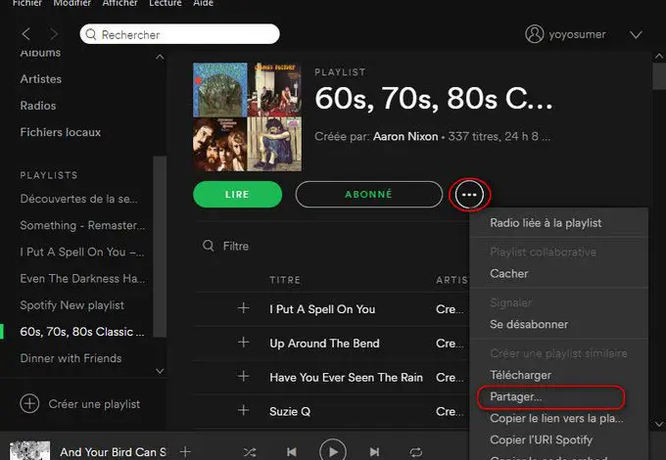Click the And Your Bird Can S now-playing title
The image size is (666, 460).
[x=113, y=452]
